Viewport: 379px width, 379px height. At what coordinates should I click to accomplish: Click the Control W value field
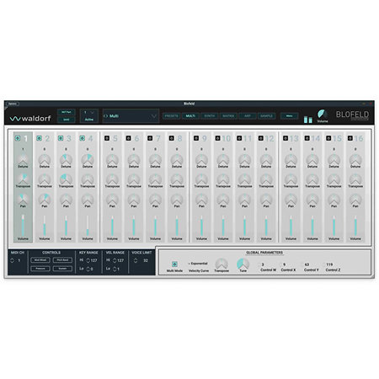click(x=263, y=264)
